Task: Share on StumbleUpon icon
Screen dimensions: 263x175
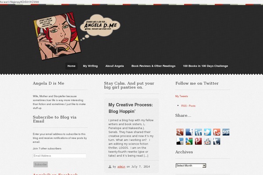Action: pyautogui.click(x=217, y=132)
